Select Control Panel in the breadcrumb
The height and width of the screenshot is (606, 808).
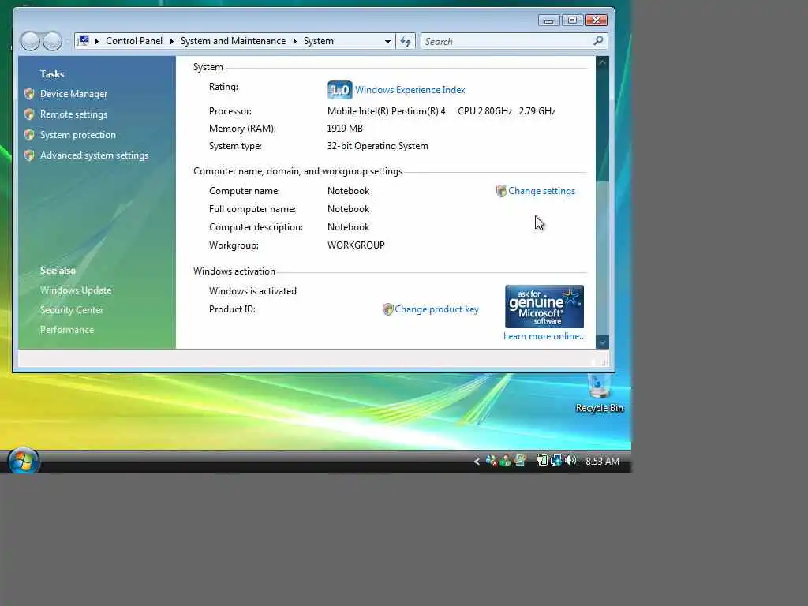pos(134,41)
